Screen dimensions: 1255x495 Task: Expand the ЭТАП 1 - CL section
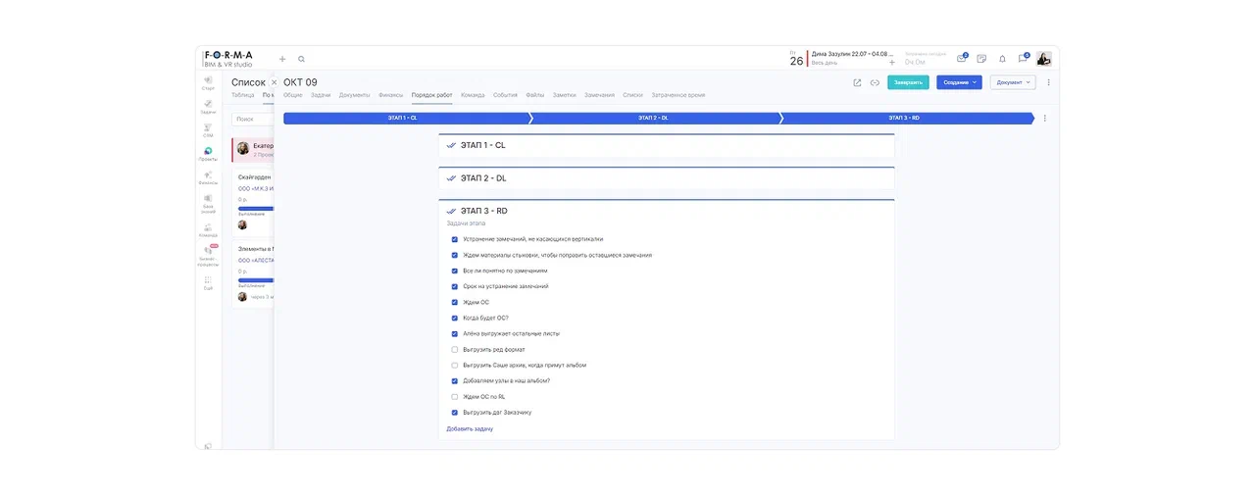667,145
